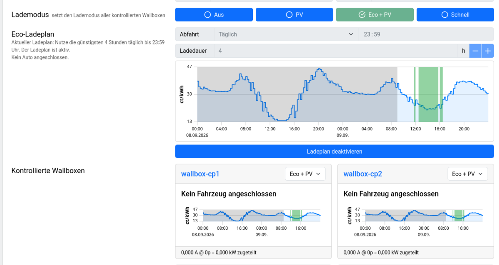Open wallbox-cp2 Eco + PV mode dropdown
The image size is (499, 265).
[x=468, y=174]
